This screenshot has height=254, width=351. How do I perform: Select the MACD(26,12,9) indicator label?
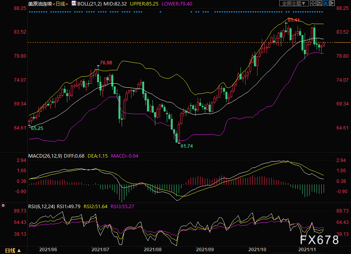click(x=45, y=156)
